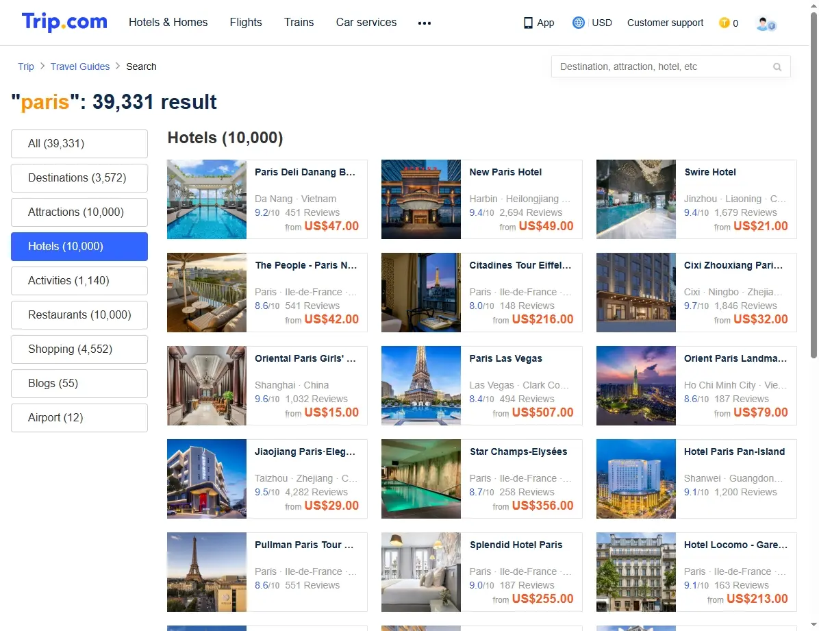Open Pullman Paris Tour thumbnail

click(x=207, y=572)
